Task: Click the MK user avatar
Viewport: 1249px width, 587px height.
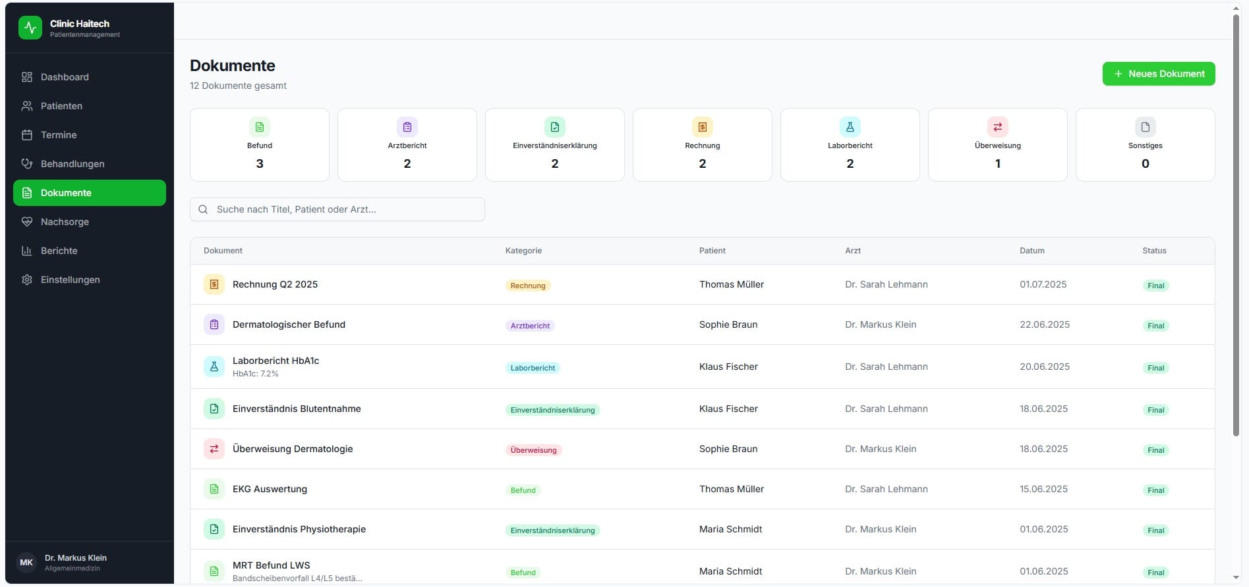Action: click(x=26, y=563)
